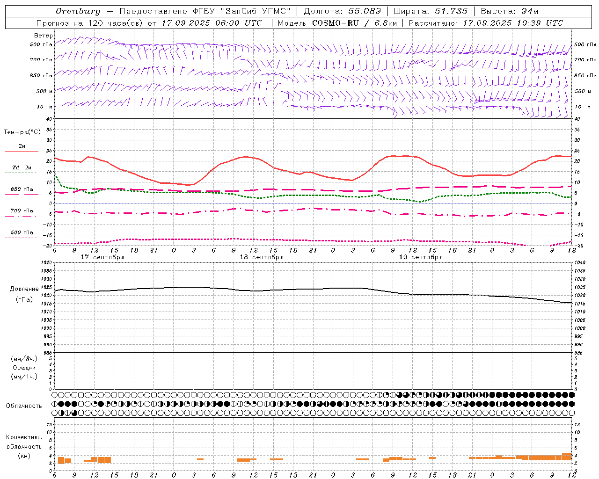Viewport: 599px width, 479px height.
Task: Select the Прогноз на 120 часа(ов) text
Action: pos(90,23)
